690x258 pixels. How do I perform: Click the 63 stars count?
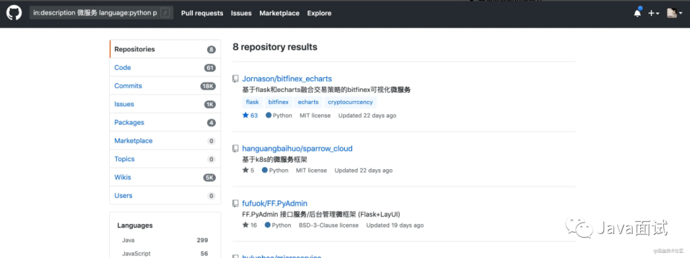[250, 115]
